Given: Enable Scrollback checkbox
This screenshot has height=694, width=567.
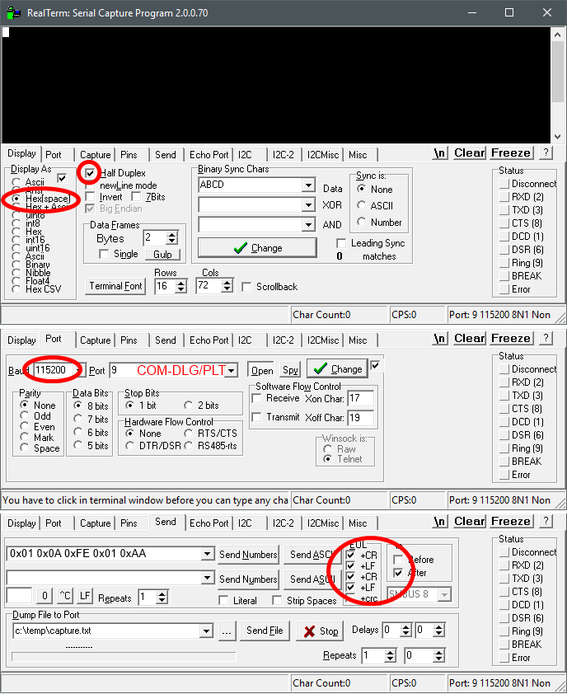Looking at the screenshot, I should [247, 287].
